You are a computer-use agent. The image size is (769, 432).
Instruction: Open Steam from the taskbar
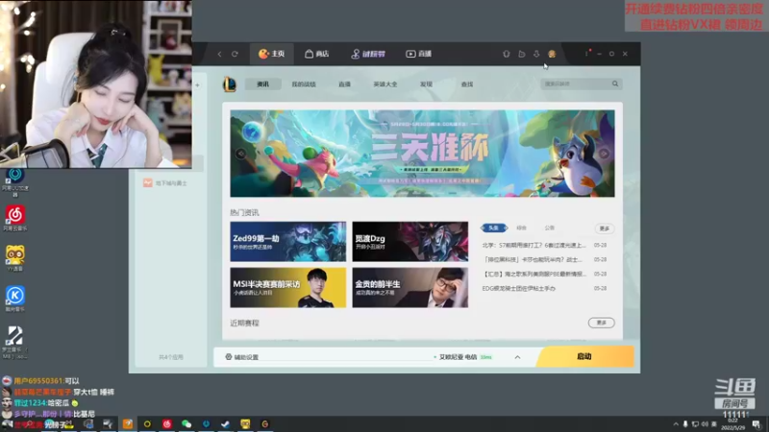pos(226,423)
